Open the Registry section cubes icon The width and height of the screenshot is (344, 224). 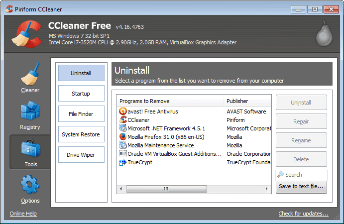(x=30, y=111)
